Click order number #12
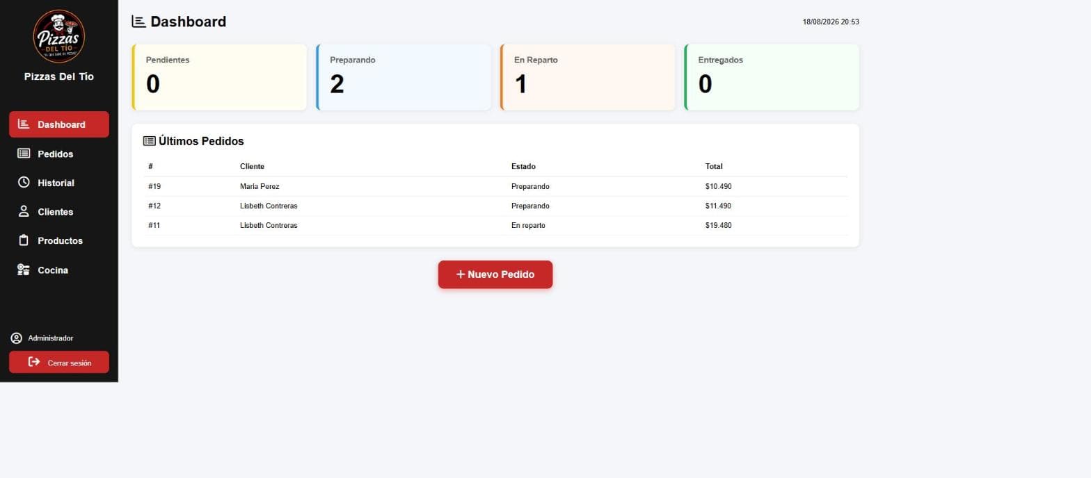This screenshot has width=1091, height=478. [x=154, y=206]
